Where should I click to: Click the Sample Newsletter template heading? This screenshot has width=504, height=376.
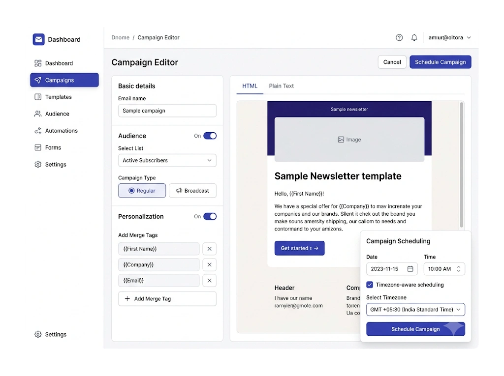point(338,176)
